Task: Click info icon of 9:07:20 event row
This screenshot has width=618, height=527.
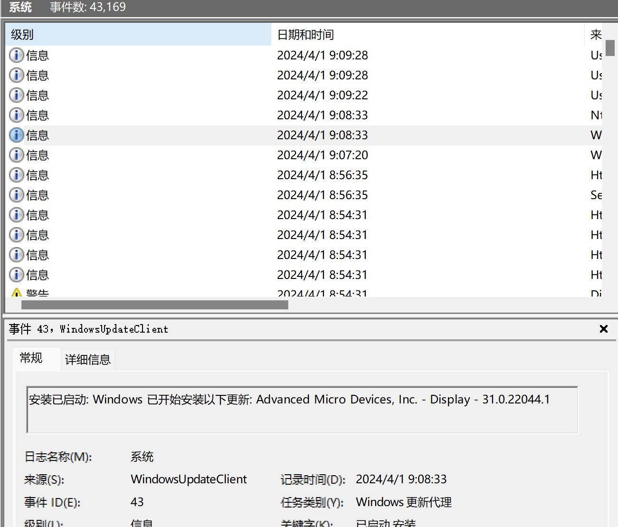Action: (17, 155)
